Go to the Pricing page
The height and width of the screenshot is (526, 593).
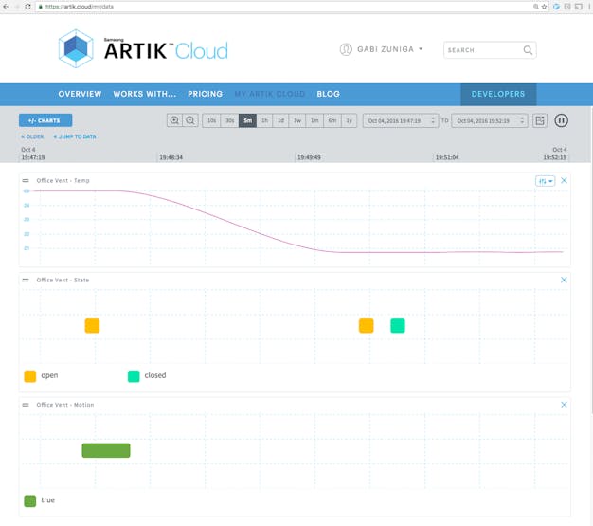205,94
